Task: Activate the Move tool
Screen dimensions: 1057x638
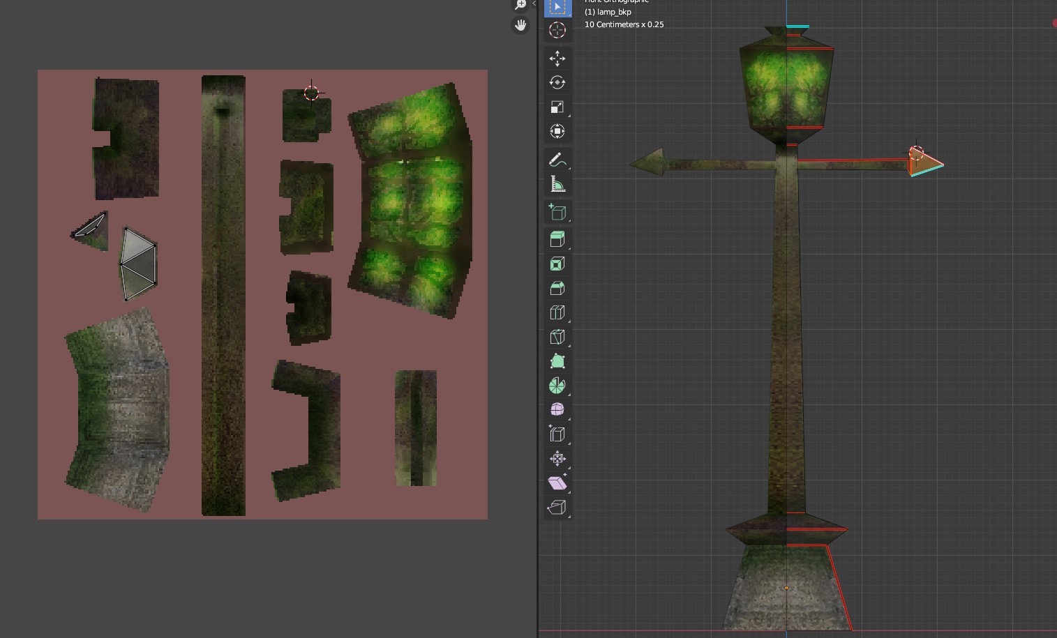Action: pyautogui.click(x=557, y=58)
